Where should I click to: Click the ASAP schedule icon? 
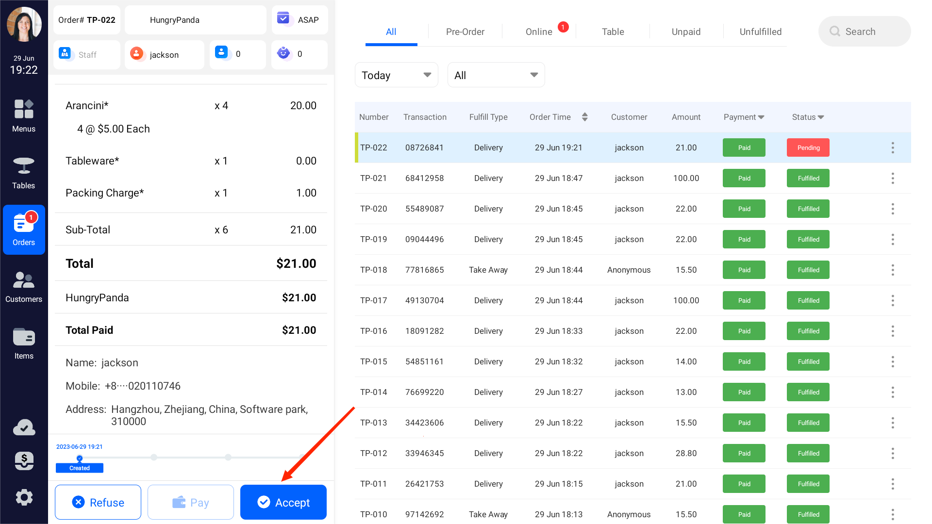(283, 18)
